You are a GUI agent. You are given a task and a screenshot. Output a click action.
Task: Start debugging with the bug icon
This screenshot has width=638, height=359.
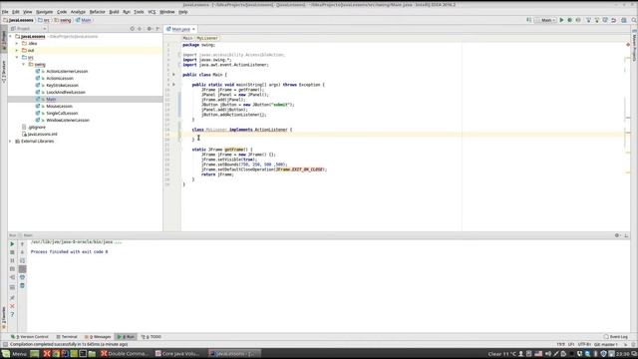coord(569,20)
